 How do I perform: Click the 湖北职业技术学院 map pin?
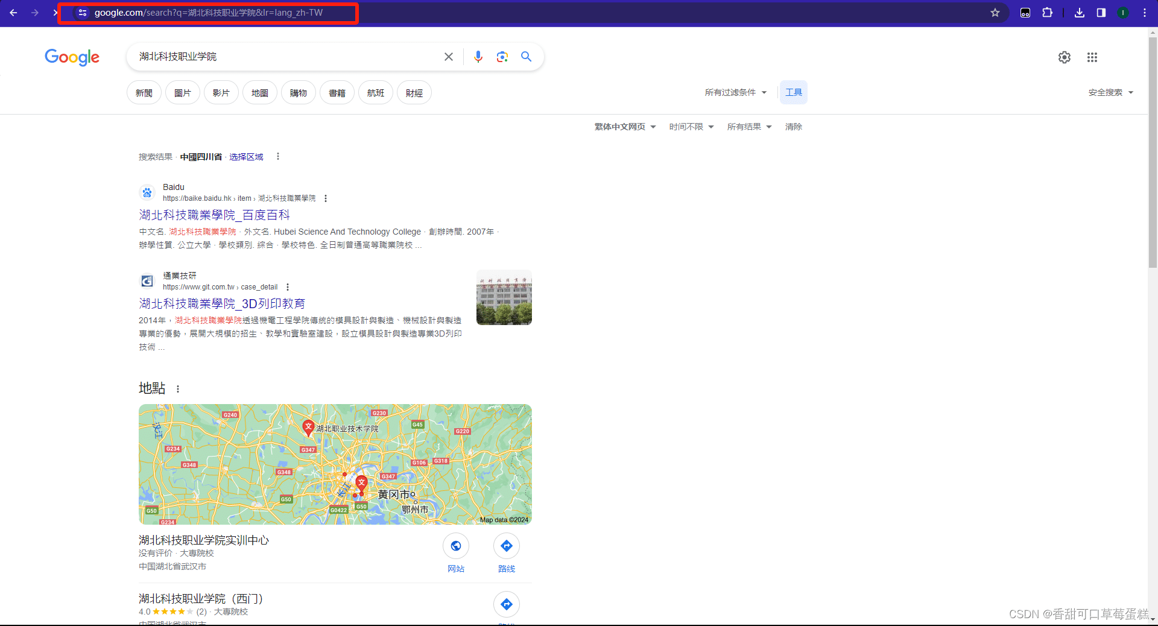(308, 428)
